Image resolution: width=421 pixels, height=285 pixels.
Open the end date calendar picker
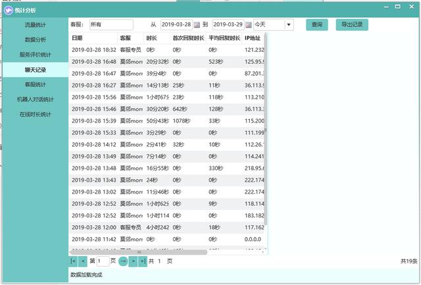coord(249,25)
